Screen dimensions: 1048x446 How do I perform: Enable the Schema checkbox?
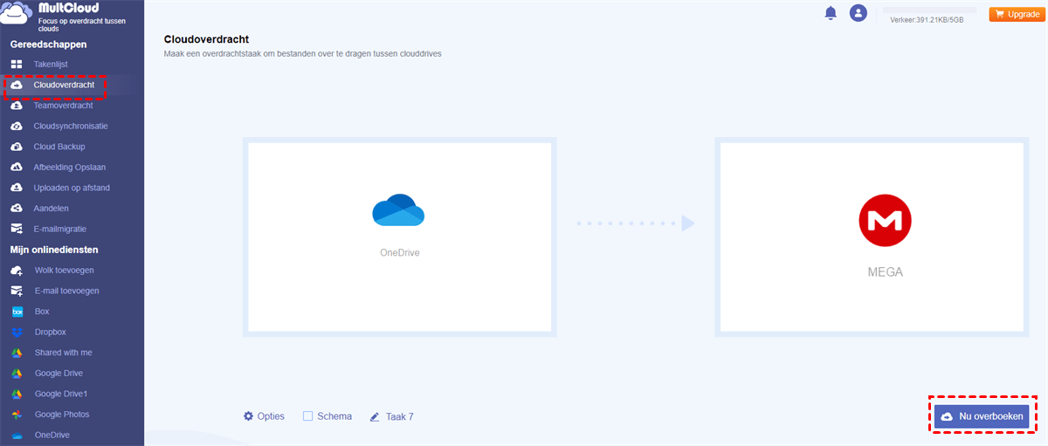click(x=307, y=416)
